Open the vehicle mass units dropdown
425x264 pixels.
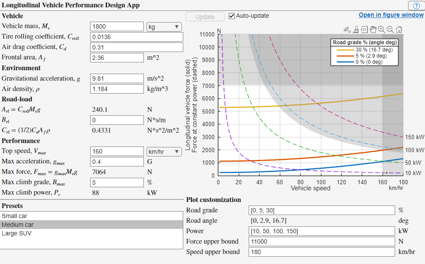pyautogui.click(x=164, y=26)
